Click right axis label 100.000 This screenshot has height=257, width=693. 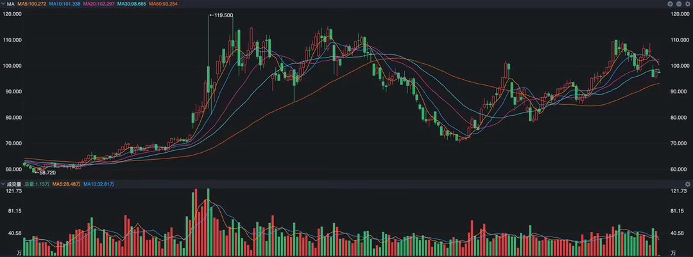(x=680, y=66)
